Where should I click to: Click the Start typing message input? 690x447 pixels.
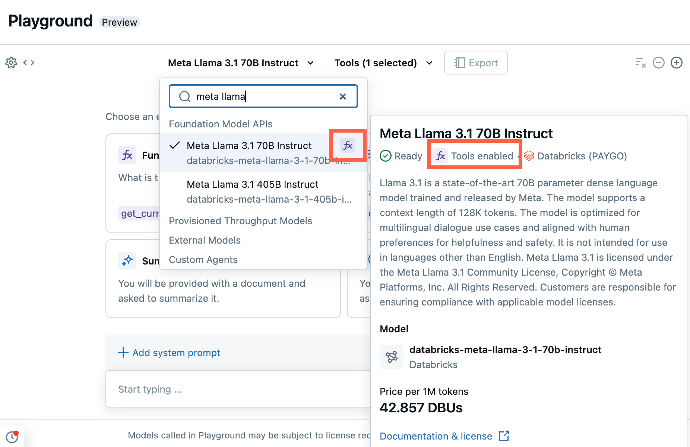click(x=238, y=389)
